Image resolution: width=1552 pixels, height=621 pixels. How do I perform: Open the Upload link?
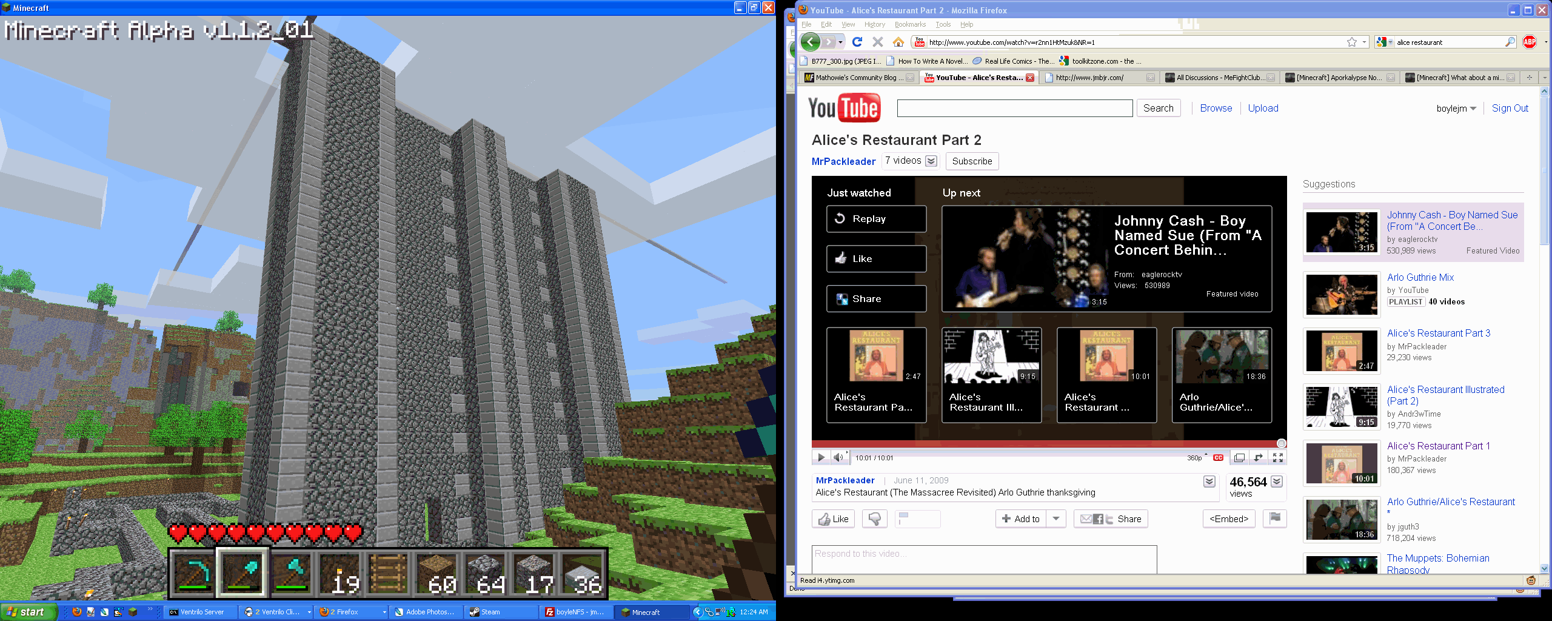point(1263,108)
